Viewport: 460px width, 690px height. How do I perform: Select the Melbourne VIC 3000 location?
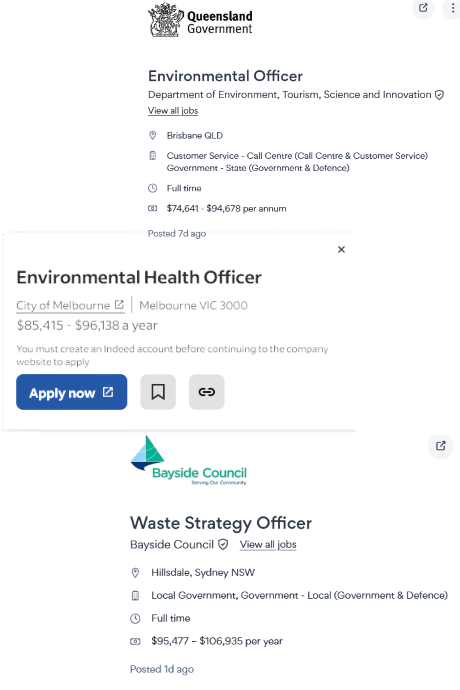pyautogui.click(x=194, y=305)
